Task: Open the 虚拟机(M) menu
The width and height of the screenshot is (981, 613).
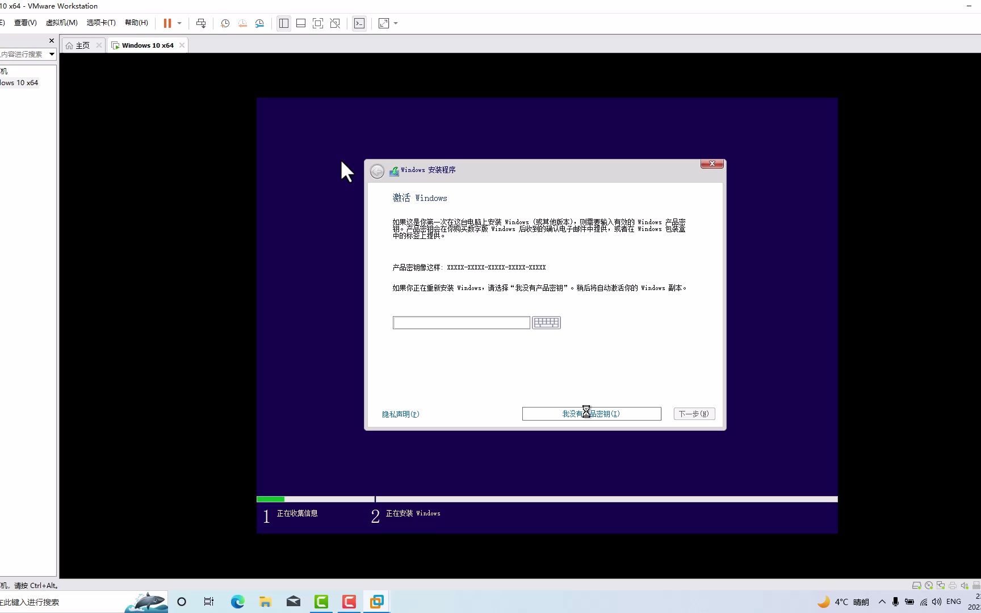Action: click(61, 23)
